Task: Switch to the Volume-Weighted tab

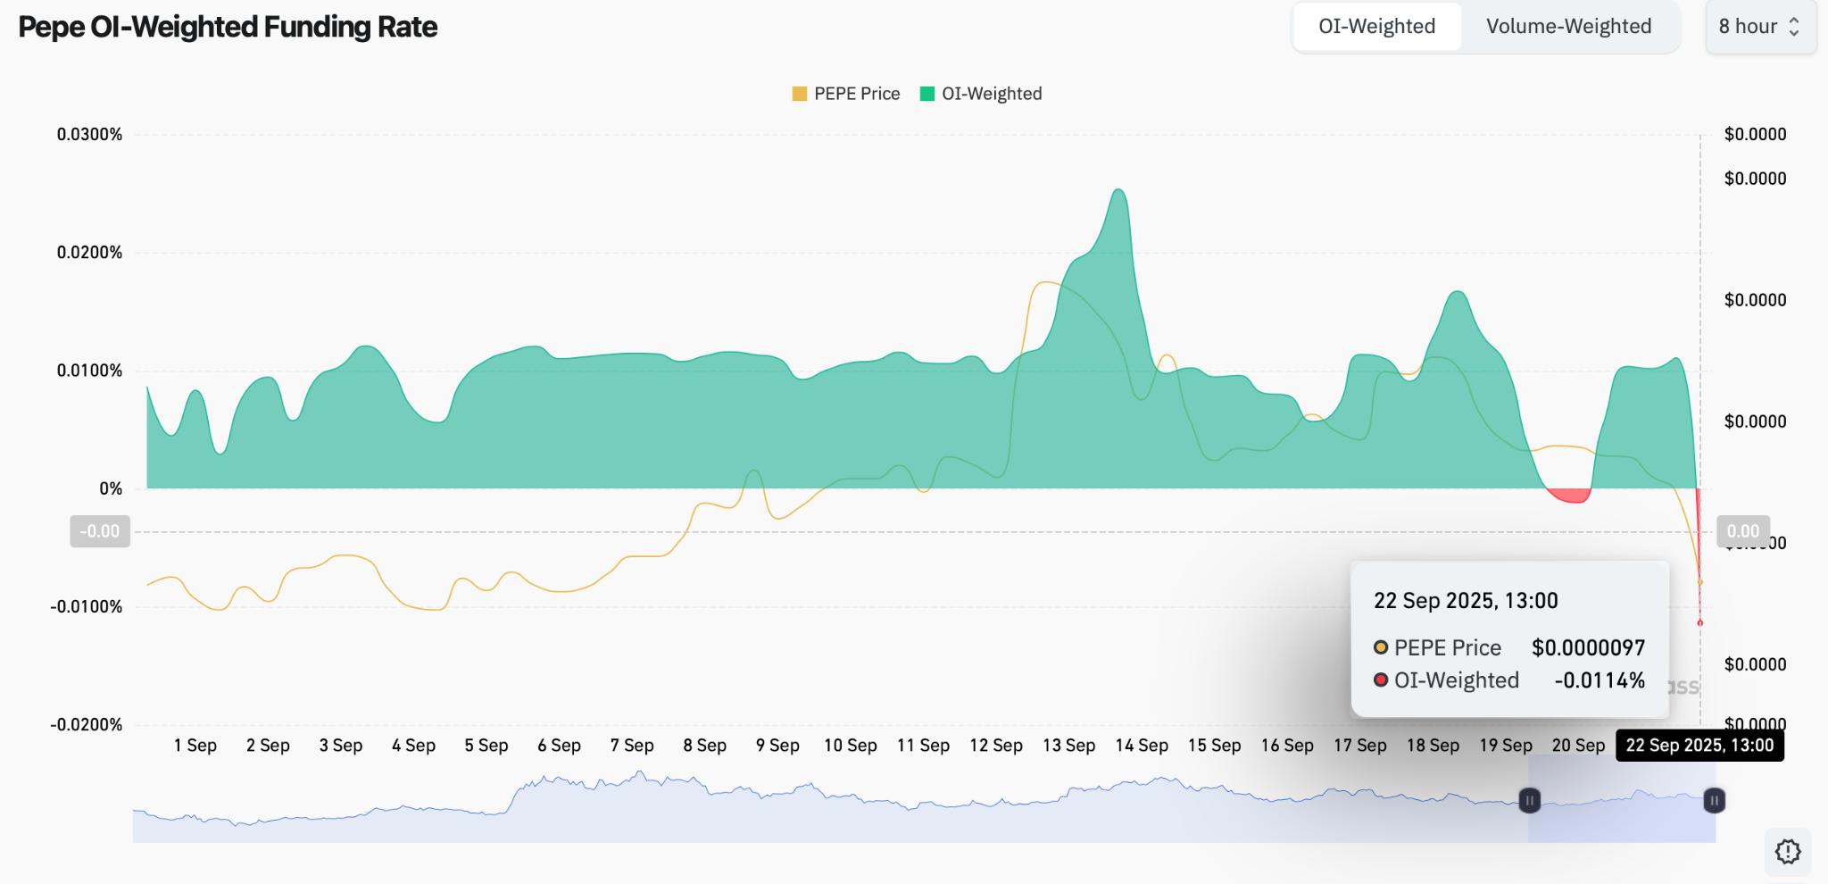Action: pos(1568,27)
